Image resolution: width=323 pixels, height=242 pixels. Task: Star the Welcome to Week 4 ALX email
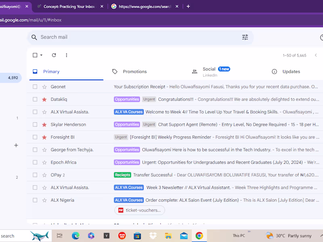point(44,112)
